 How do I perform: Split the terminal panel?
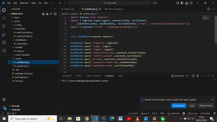(193, 76)
